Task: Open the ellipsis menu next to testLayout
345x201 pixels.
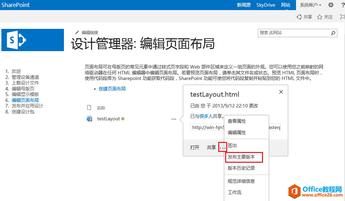Action: pyautogui.click(x=174, y=119)
